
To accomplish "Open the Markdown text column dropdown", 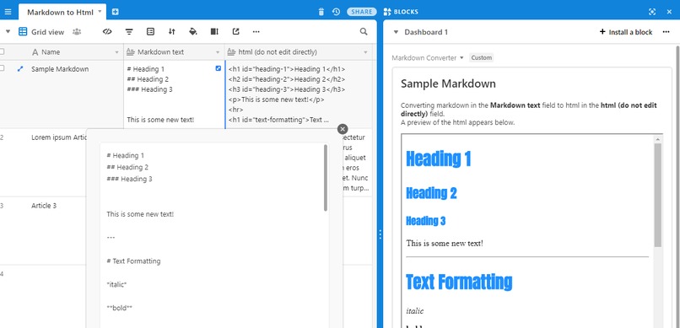I will [x=218, y=52].
